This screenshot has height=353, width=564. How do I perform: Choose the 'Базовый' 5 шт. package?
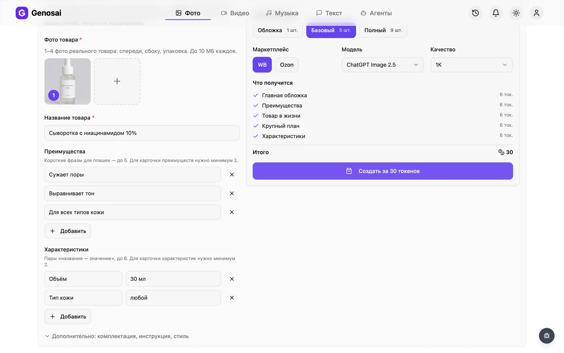click(331, 30)
